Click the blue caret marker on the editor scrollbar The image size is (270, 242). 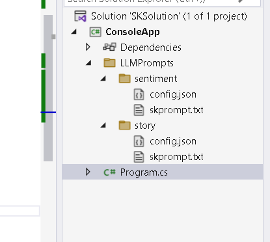point(48,113)
